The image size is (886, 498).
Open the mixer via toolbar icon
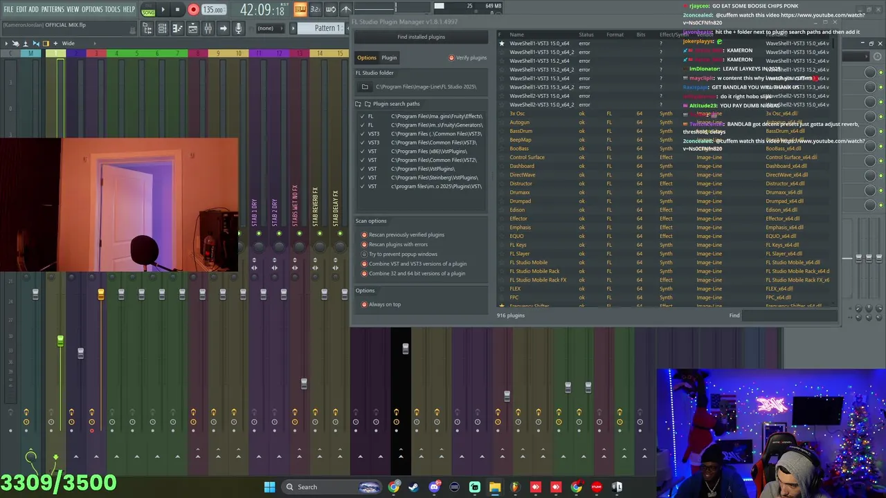pos(208,28)
